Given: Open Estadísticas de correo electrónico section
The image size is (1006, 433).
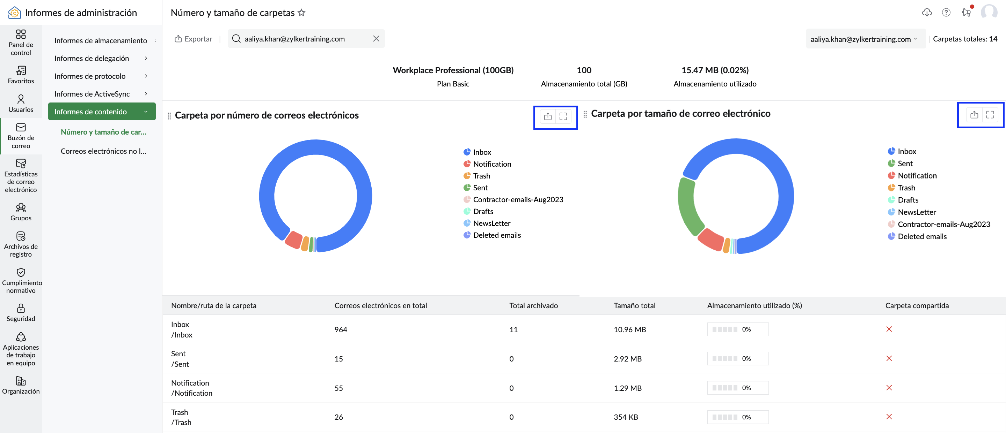Looking at the screenshot, I should (21, 176).
